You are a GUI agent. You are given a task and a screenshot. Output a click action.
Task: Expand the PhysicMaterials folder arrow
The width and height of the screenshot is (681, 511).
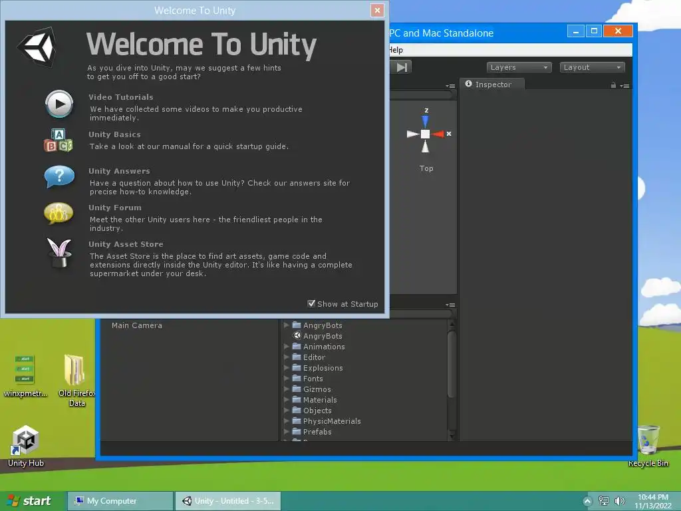286,421
